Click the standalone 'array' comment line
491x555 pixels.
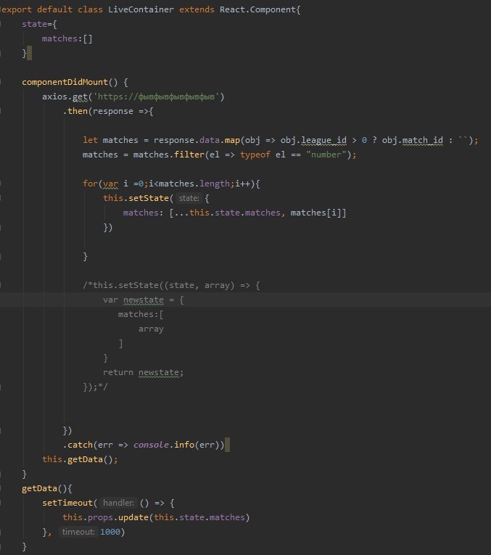point(151,329)
